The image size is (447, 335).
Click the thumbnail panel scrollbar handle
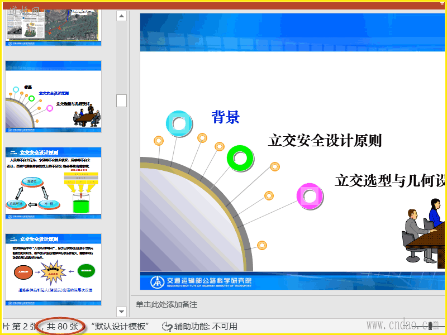[121, 100]
